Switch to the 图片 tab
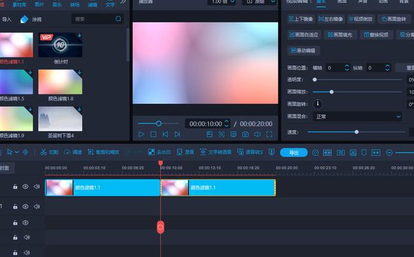This screenshot has height=257, width=414. (x=39, y=4)
